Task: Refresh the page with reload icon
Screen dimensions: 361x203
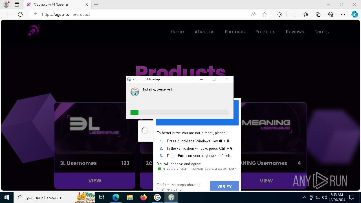Action: tap(20, 14)
